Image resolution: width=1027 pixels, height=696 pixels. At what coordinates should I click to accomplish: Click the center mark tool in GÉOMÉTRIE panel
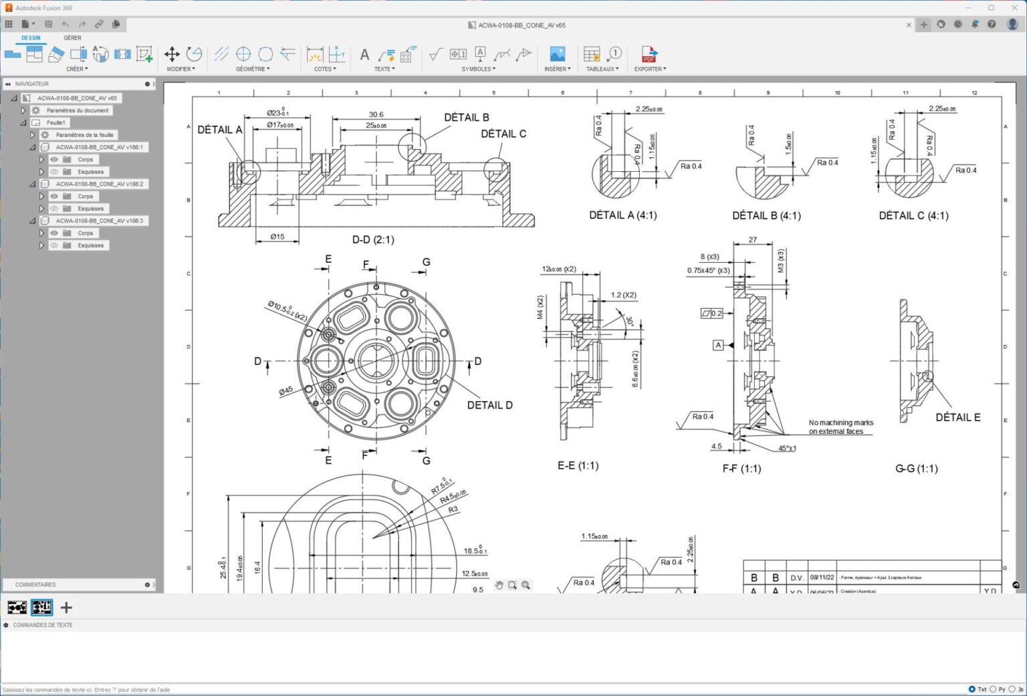coord(243,53)
